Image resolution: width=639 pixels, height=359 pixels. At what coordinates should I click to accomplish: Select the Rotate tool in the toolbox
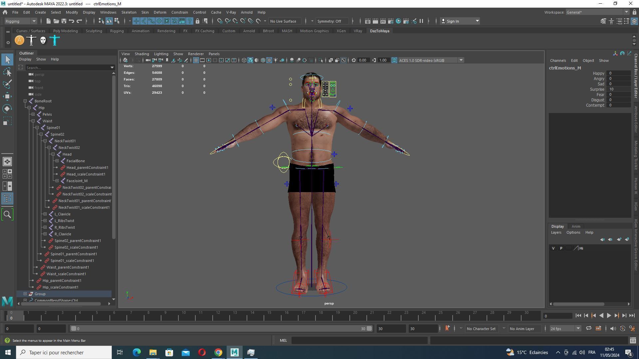click(7, 109)
